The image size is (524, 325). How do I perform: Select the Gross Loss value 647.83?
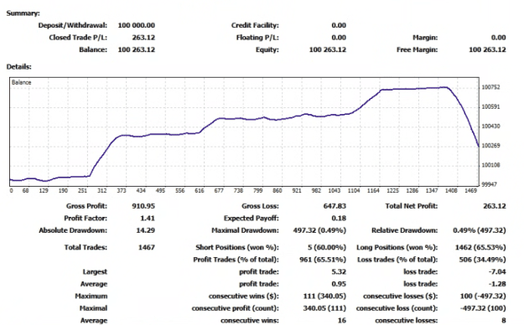pyautogui.click(x=335, y=206)
